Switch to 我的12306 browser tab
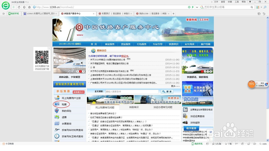The width and height of the screenshot is (269, 151). click(x=153, y=13)
